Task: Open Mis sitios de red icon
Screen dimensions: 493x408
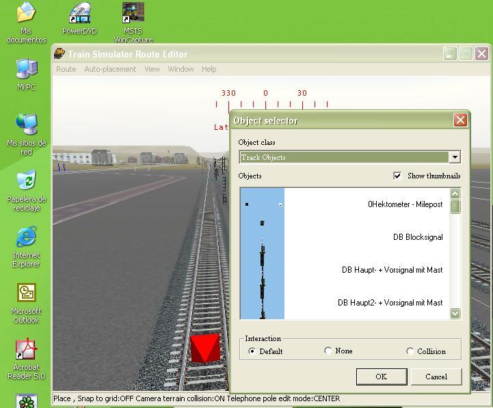Action: 26,126
